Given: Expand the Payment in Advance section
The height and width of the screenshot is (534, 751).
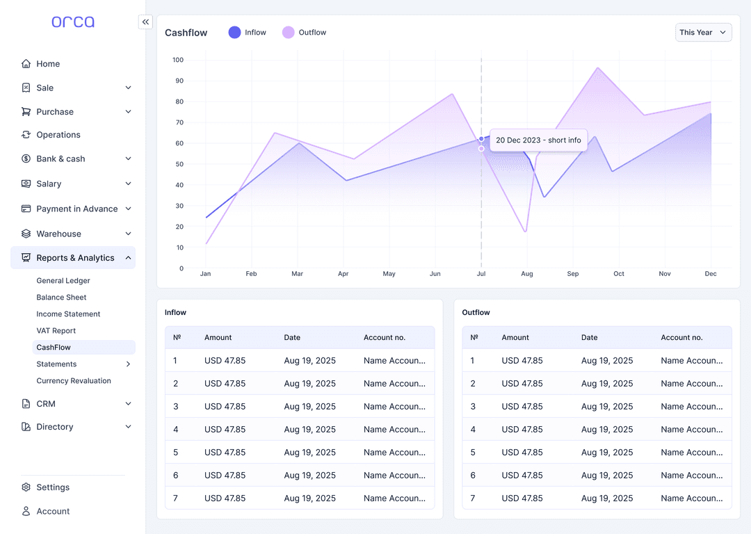Looking at the screenshot, I should coord(128,209).
